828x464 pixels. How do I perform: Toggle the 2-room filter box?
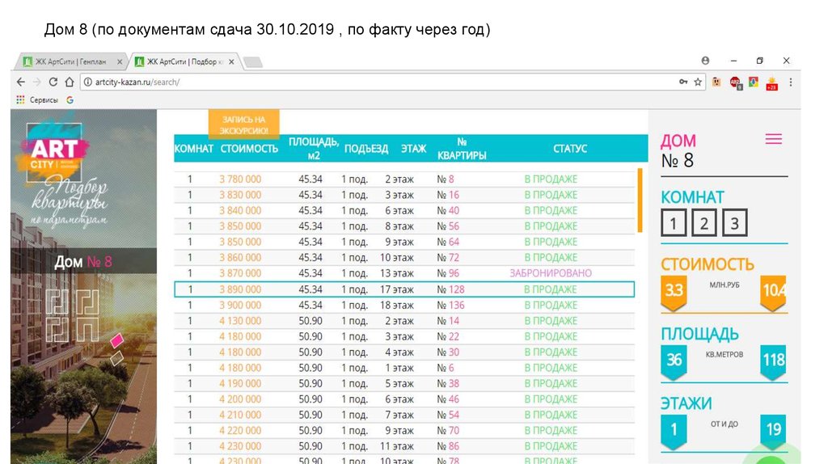coord(703,223)
